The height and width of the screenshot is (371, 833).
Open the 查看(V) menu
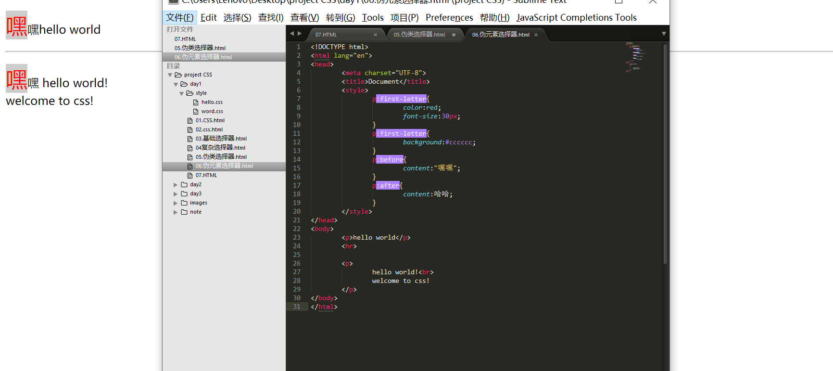pyautogui.click(x=305, y=18)
